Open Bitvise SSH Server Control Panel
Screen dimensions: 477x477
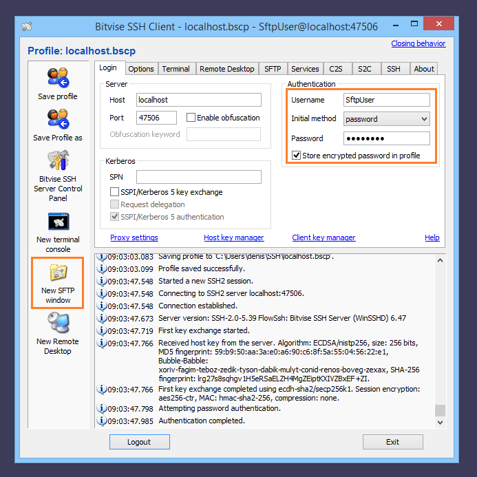[x=58, y=160]
